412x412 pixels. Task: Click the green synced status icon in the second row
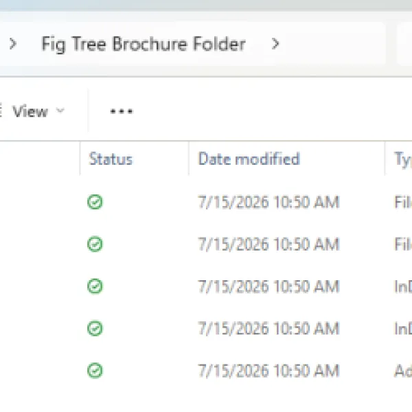tap(95, 244)
